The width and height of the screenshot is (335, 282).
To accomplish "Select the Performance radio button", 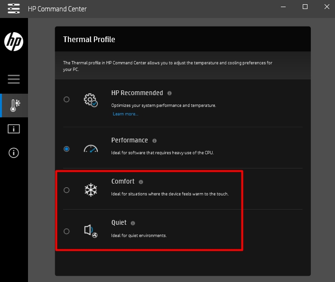I will [66, 149].
